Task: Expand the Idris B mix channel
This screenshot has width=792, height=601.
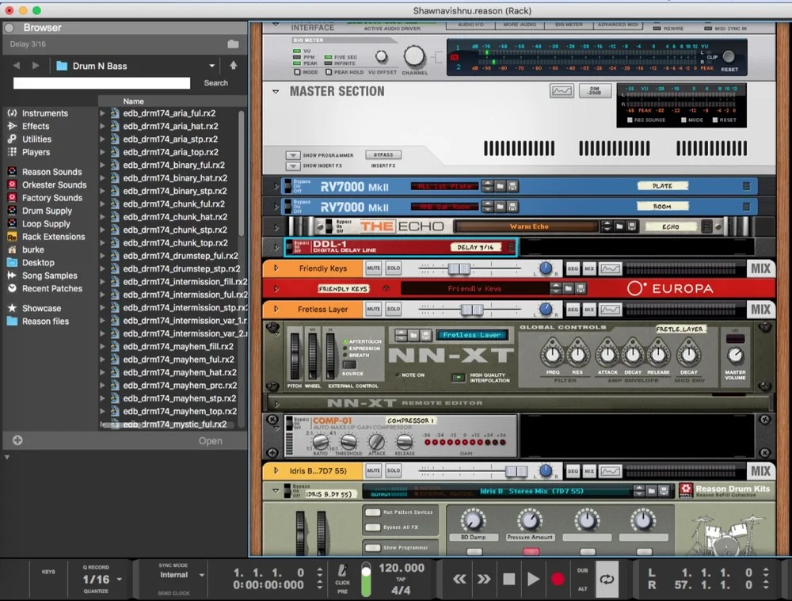Action: [276, 470]
